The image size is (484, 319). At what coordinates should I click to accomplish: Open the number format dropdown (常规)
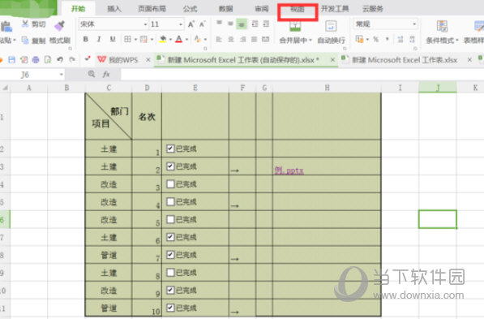pyautogui.click(x=414, y=24)
